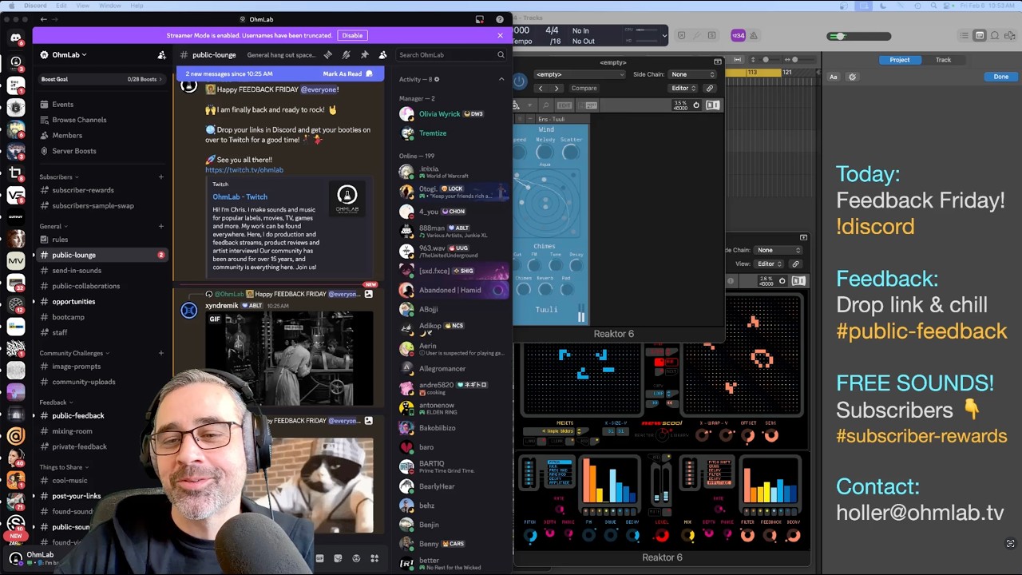This screenshot has height=575, width=1022.
Task: Toggle Reaktor audio engine power in upper window
Action: coord(696,105)
